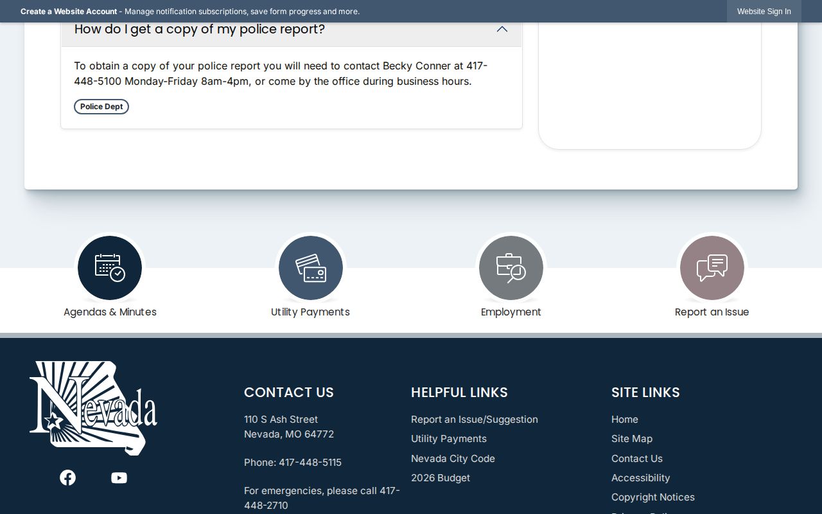This screenshot has height=514, width=822.
Task: Click Create a Website Account link
Action: click(69, 12)
